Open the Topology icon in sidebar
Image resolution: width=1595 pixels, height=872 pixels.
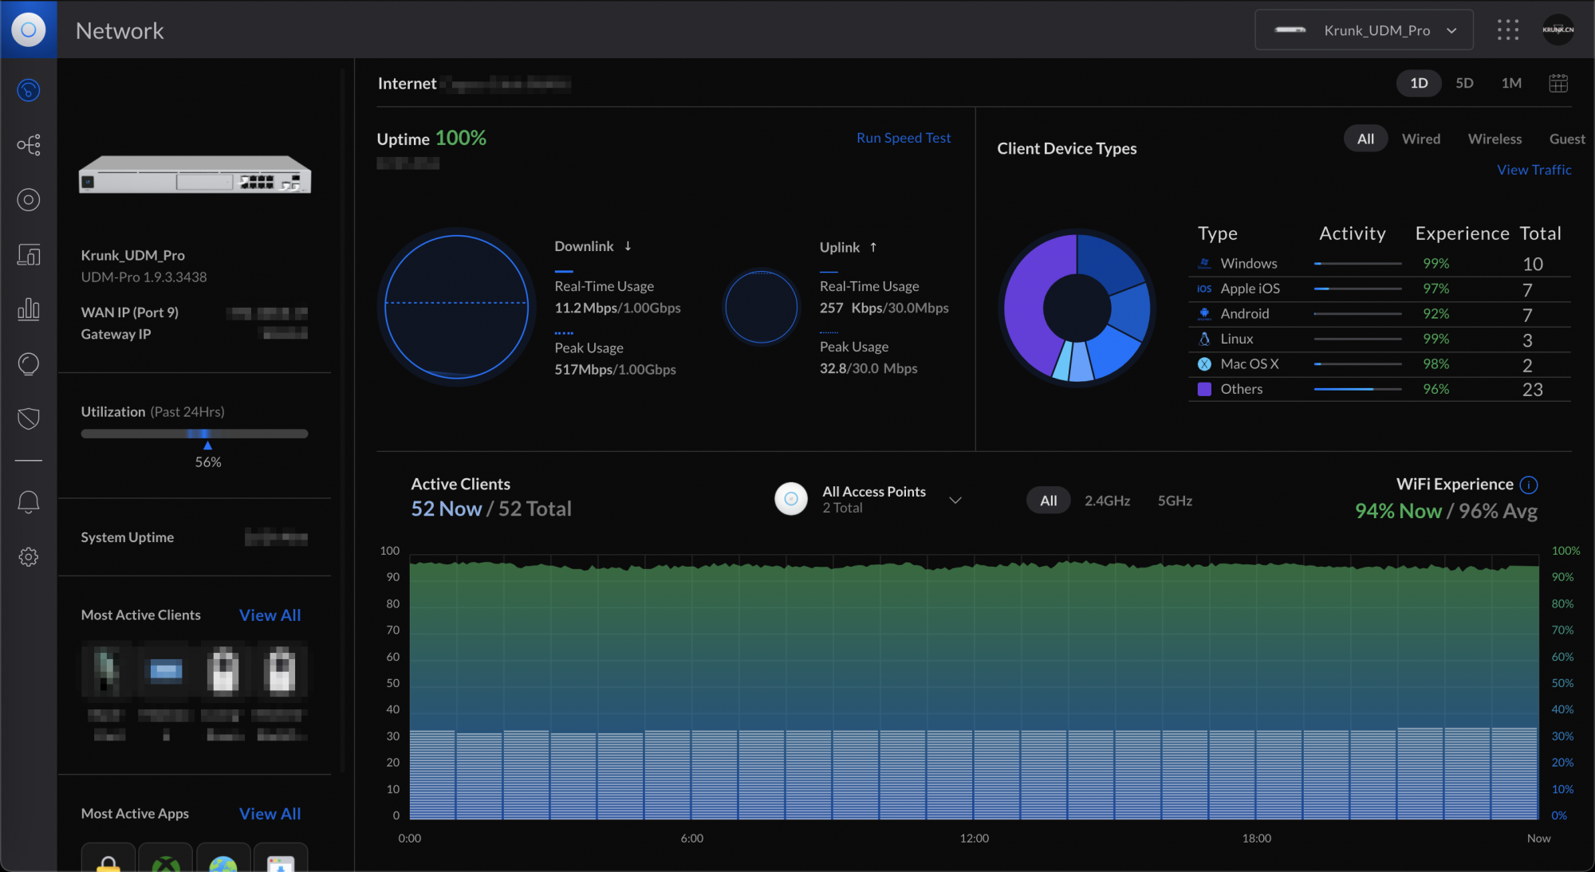click(x=29, y=145)
